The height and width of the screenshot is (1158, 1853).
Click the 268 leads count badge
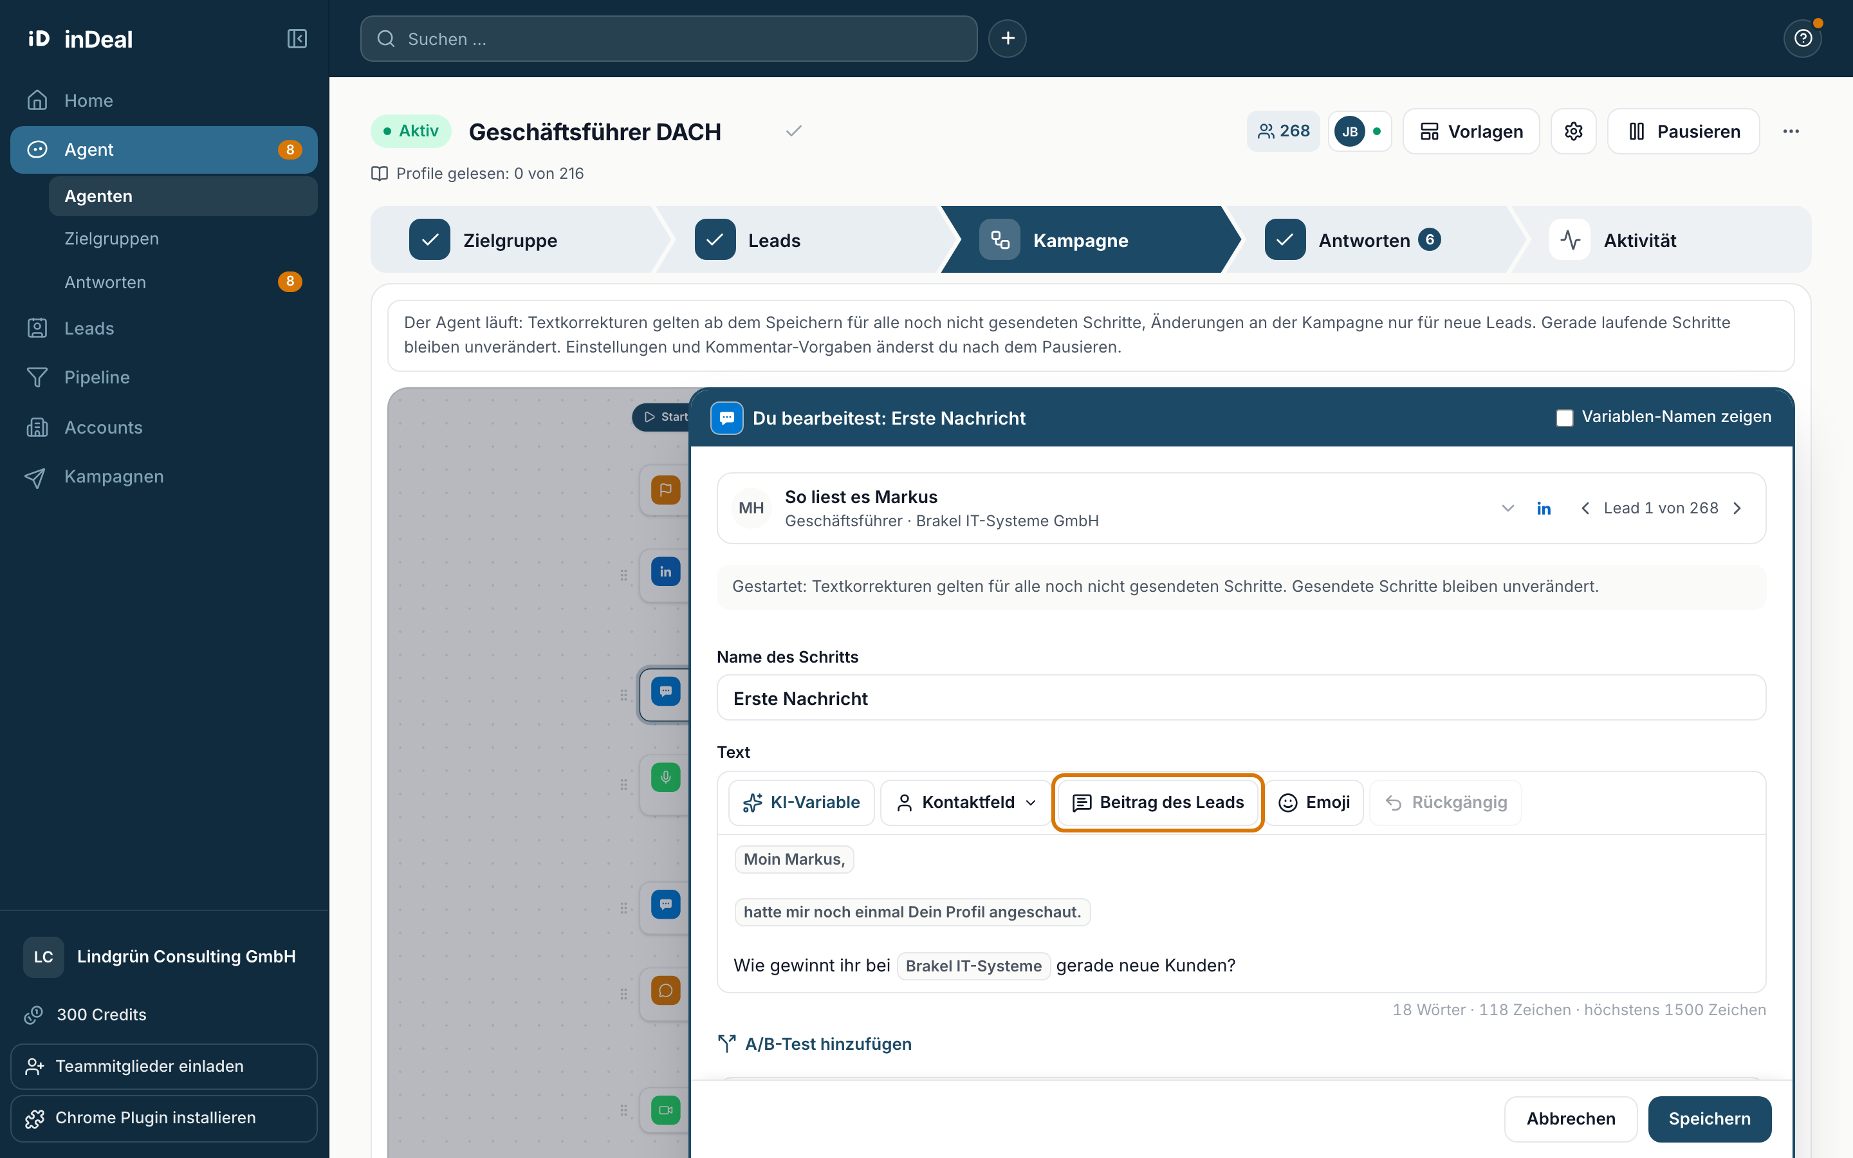tap(1284, 131)
